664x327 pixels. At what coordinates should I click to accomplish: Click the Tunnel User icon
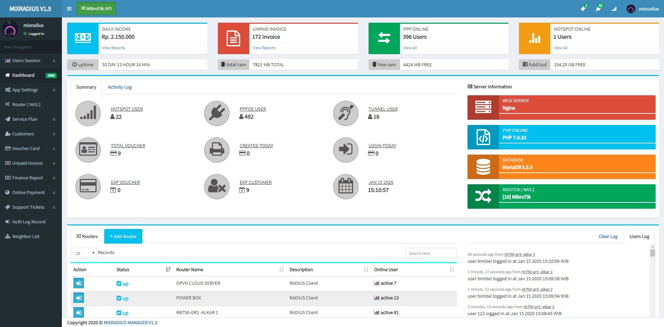(x=346, y=113)
